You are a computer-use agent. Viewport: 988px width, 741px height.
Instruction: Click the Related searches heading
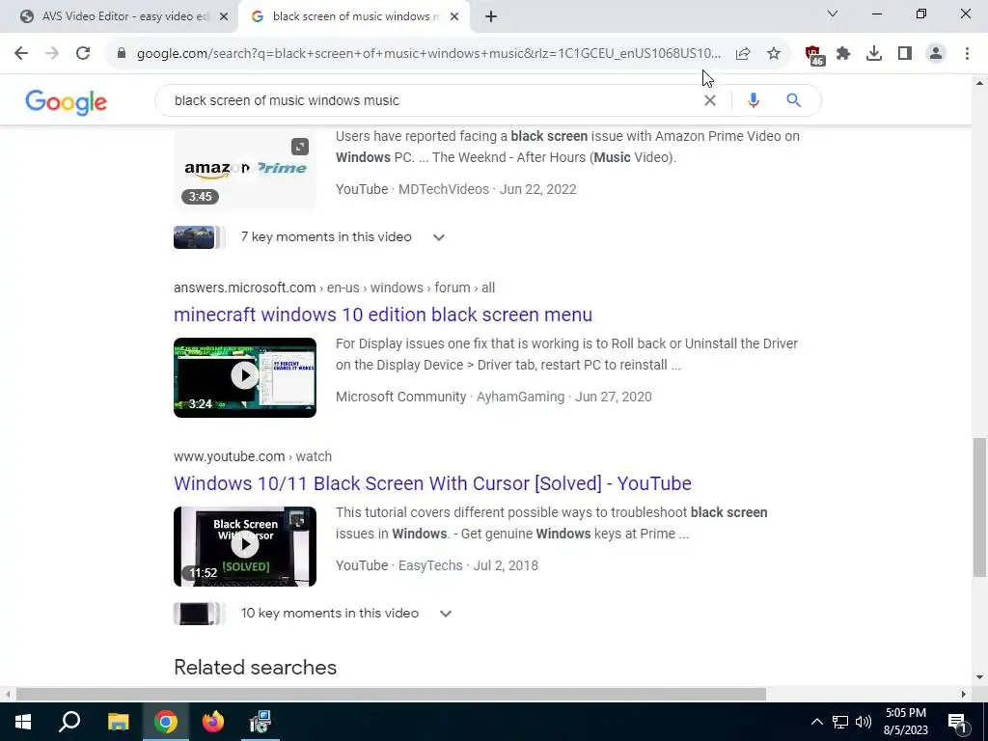coord(255,668)
